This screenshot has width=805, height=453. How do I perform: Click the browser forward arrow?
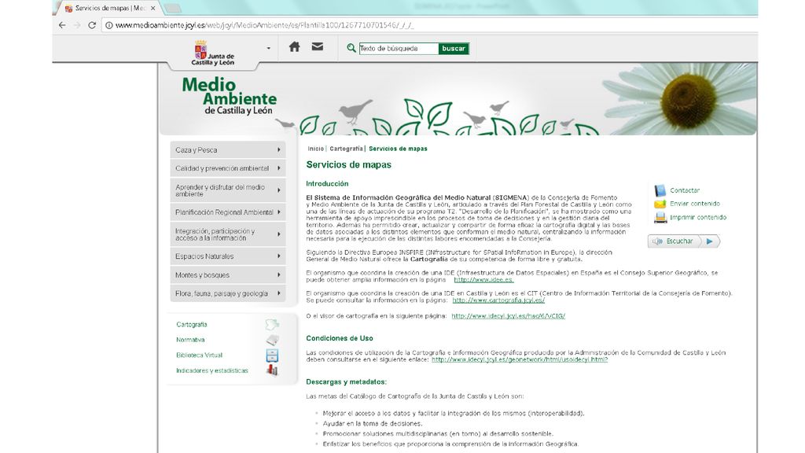pos(77,25)
